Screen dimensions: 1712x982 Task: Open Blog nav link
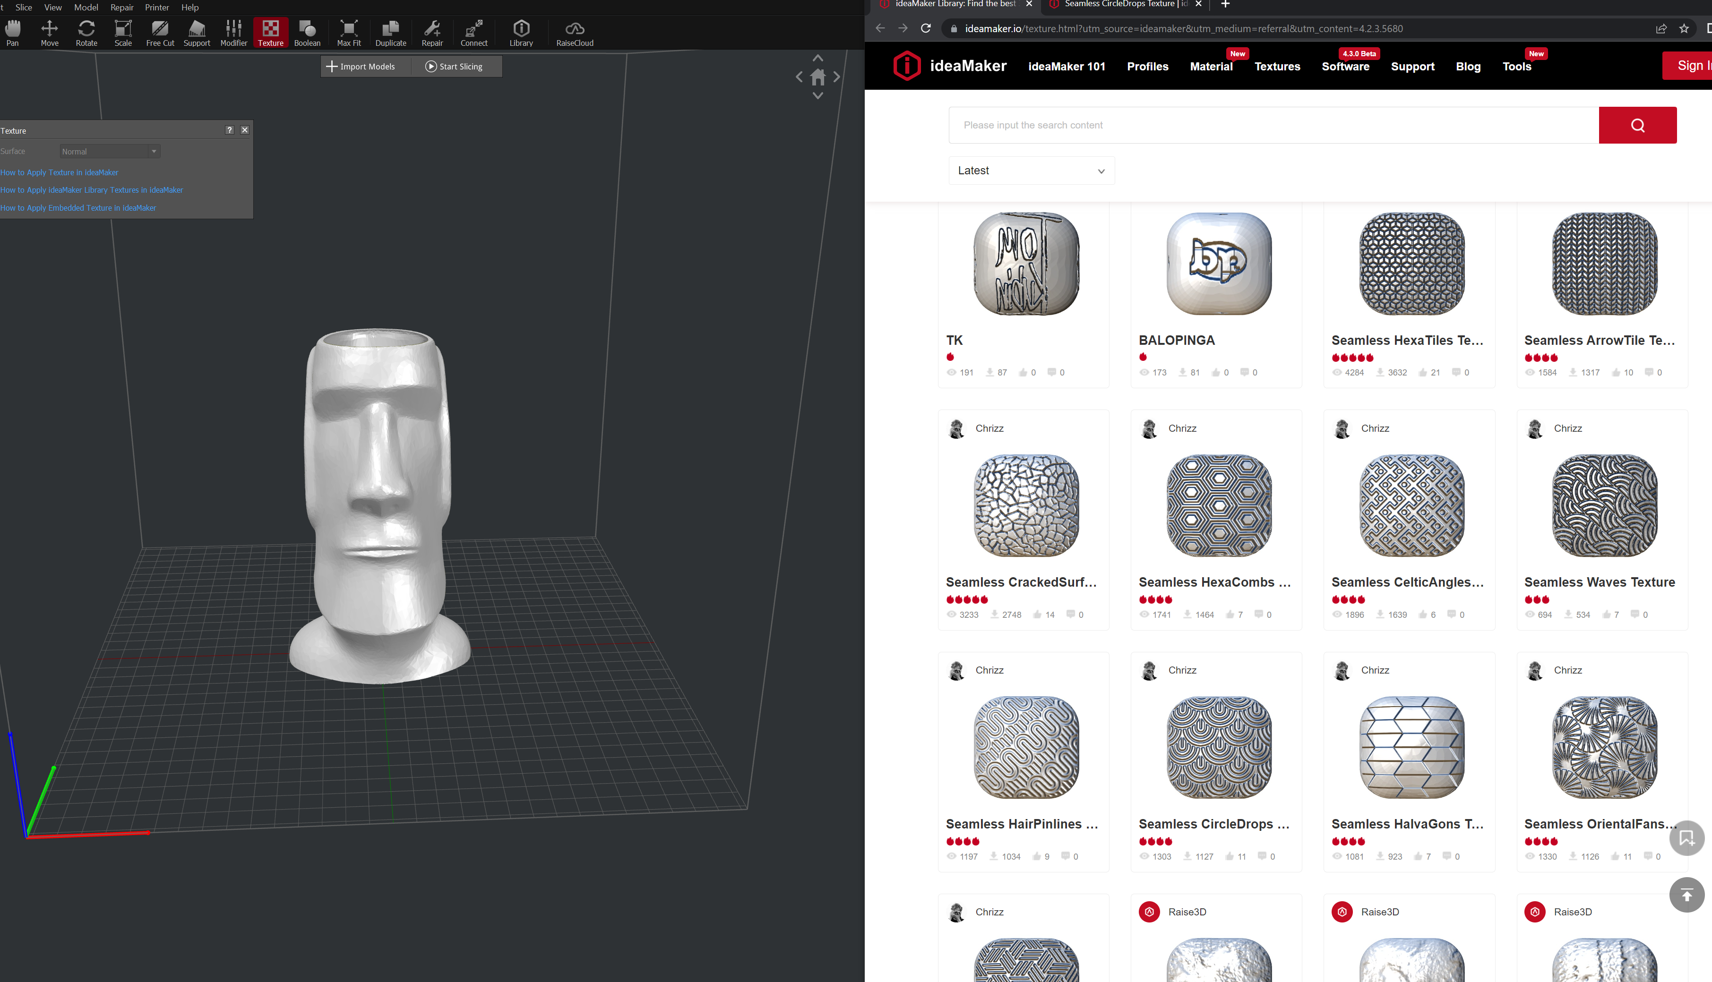click(1468, 66)
